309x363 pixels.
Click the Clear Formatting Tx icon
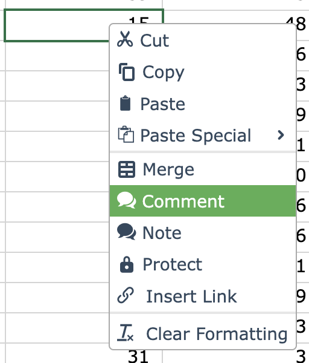coord(125,333)
